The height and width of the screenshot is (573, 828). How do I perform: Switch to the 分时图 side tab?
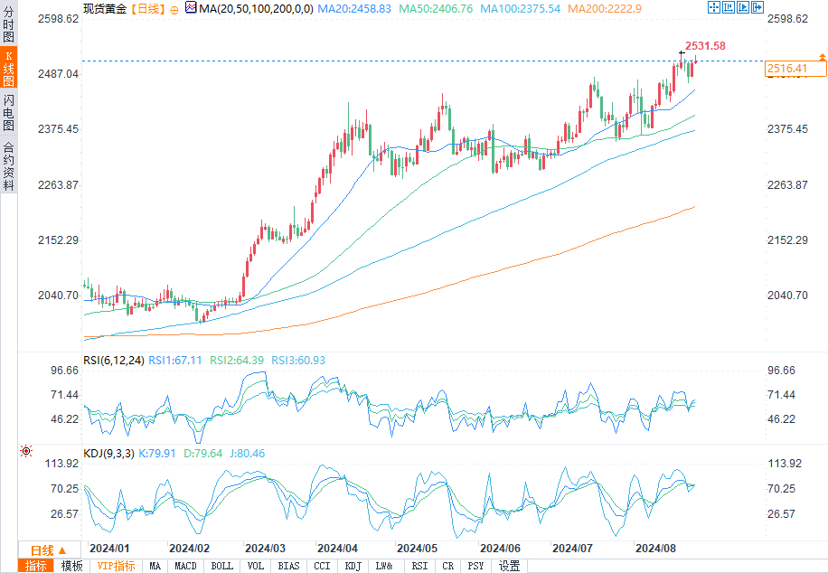(8, 26)
